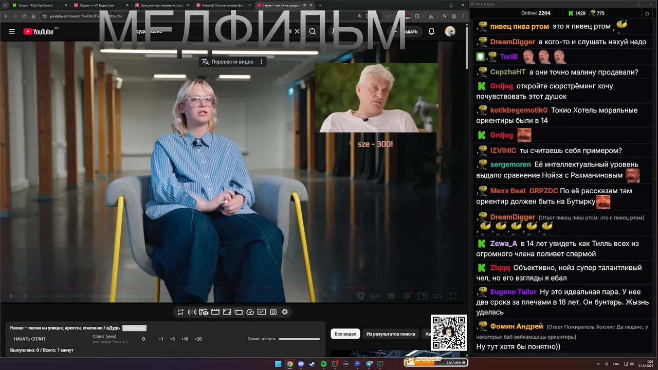Open Chrome from the taskbar

(289, 364)
